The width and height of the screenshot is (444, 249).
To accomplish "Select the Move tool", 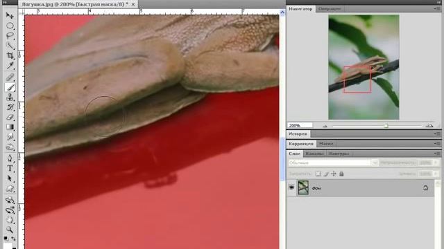I will 10,15.
